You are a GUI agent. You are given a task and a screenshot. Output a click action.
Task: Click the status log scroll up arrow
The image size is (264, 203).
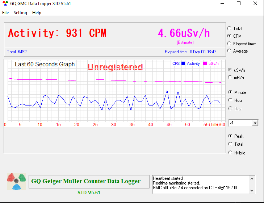tap(252, 179)
